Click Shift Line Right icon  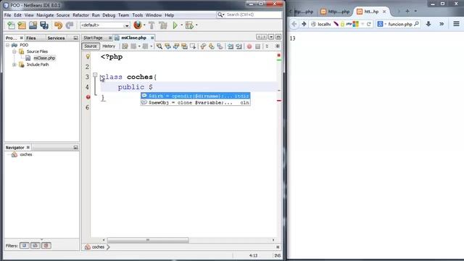239,46
